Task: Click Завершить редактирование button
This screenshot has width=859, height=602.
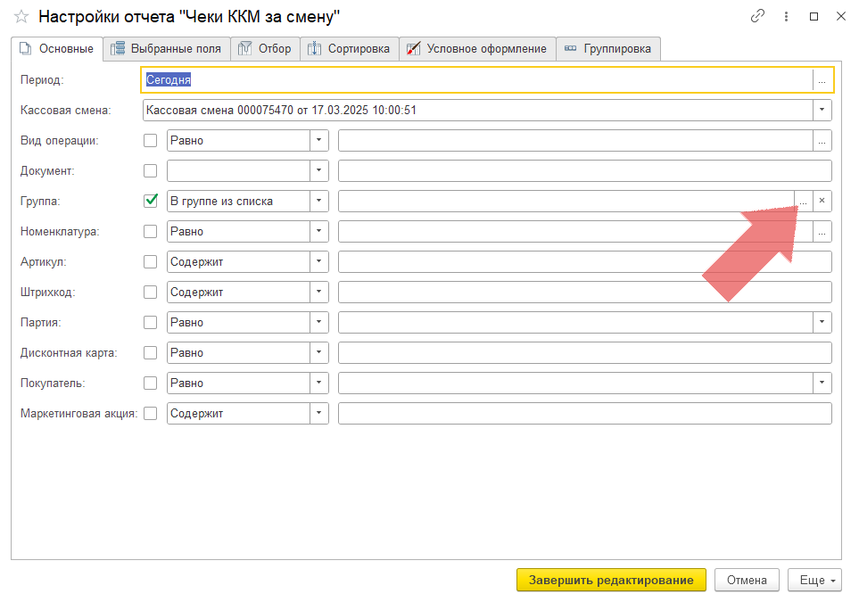Action: (611, 581)
